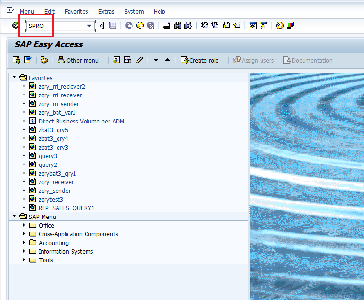Open the Menu menu

point(27,12)
